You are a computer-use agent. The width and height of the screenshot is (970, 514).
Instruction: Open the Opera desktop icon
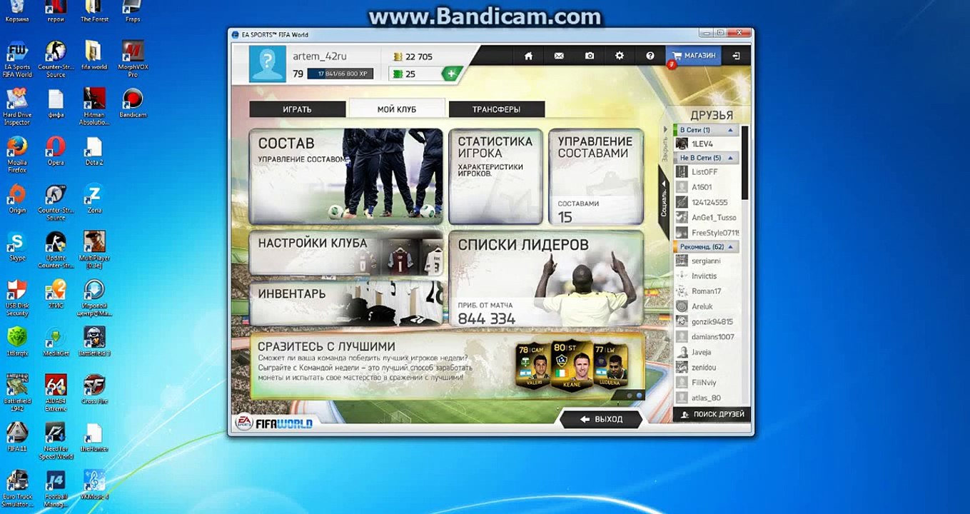56,151
